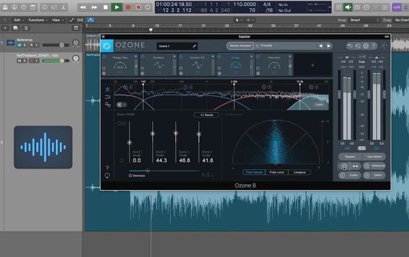Select next preset arrow in Ozone

(329, 46)
